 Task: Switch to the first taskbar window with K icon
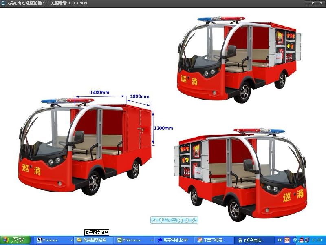pos(53,240)
